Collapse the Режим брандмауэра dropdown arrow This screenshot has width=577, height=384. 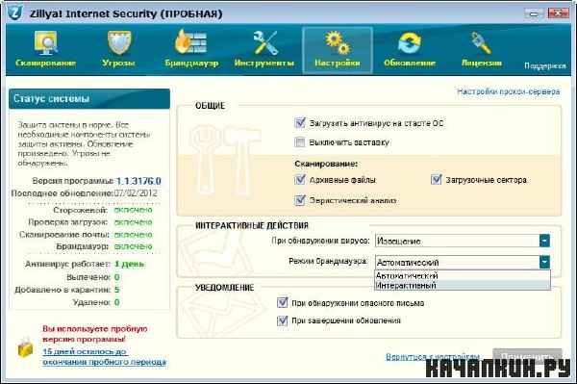click(x=544, y=262)
